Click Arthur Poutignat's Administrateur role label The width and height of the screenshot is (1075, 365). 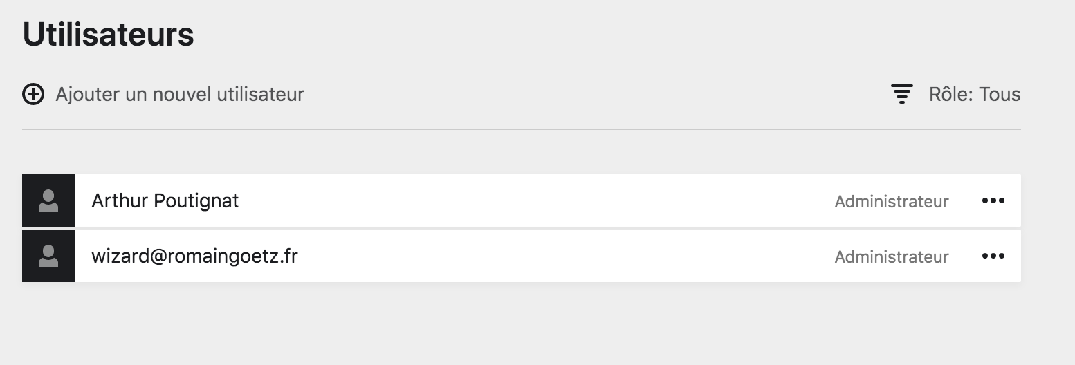(891, 201)
